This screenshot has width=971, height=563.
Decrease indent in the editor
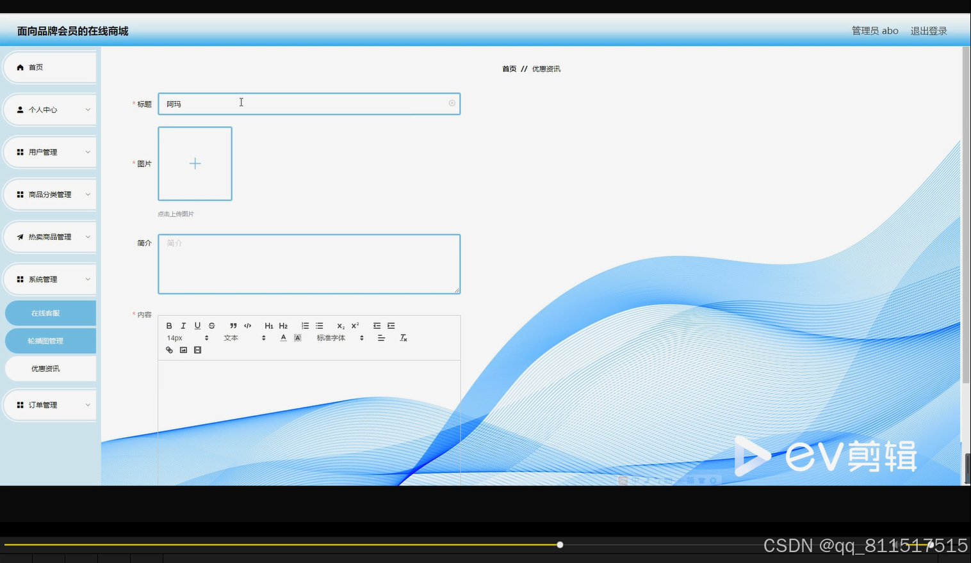(x=377, y=326)
